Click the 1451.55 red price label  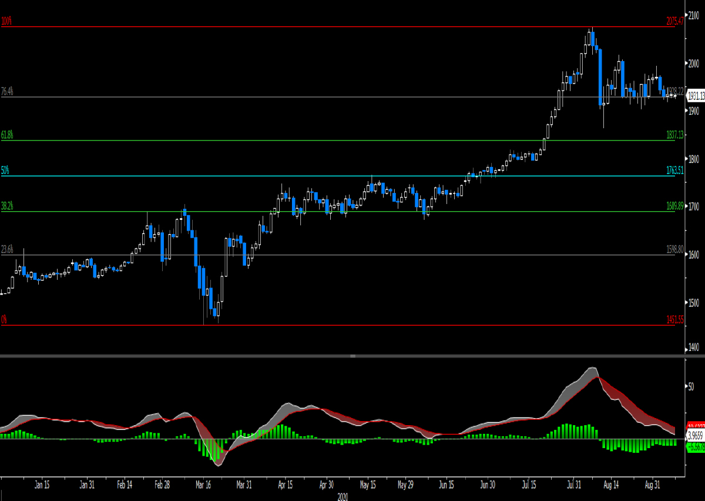675,320
